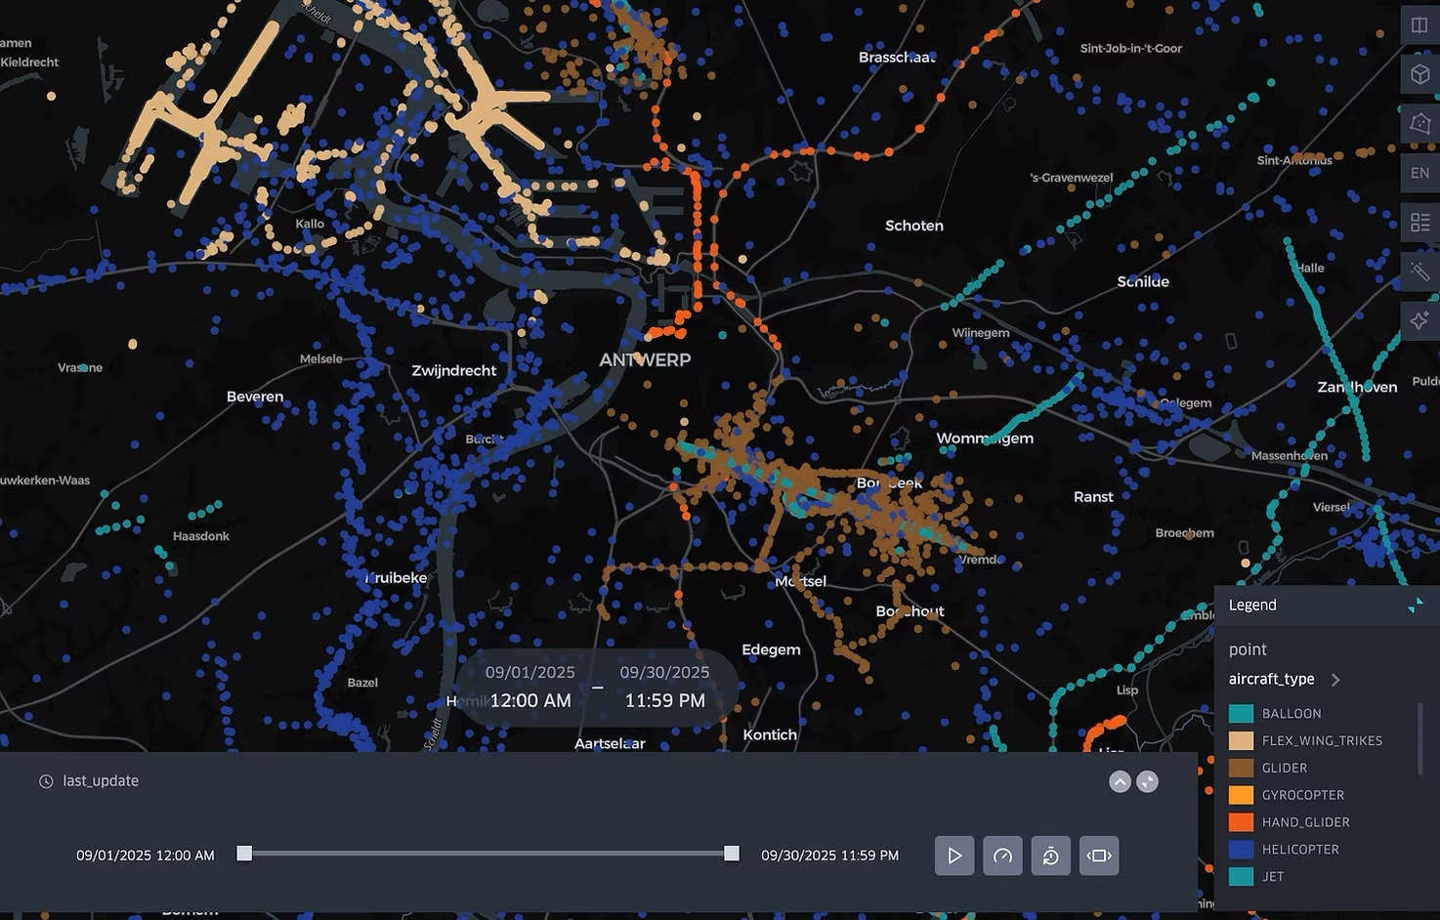Enable animation window playback mode
The image size is (1440, 920).
[x=1098, y=856]
